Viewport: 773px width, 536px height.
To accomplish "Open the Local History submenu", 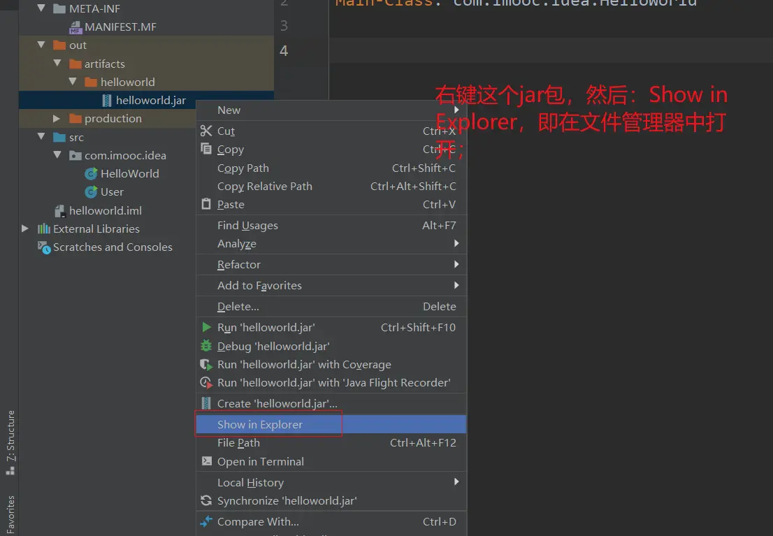I will [x=250, y=482].
